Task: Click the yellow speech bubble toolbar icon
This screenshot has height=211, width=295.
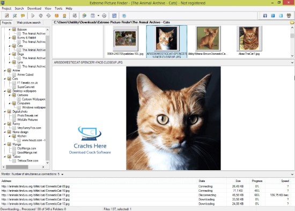Action: (23, 16)
